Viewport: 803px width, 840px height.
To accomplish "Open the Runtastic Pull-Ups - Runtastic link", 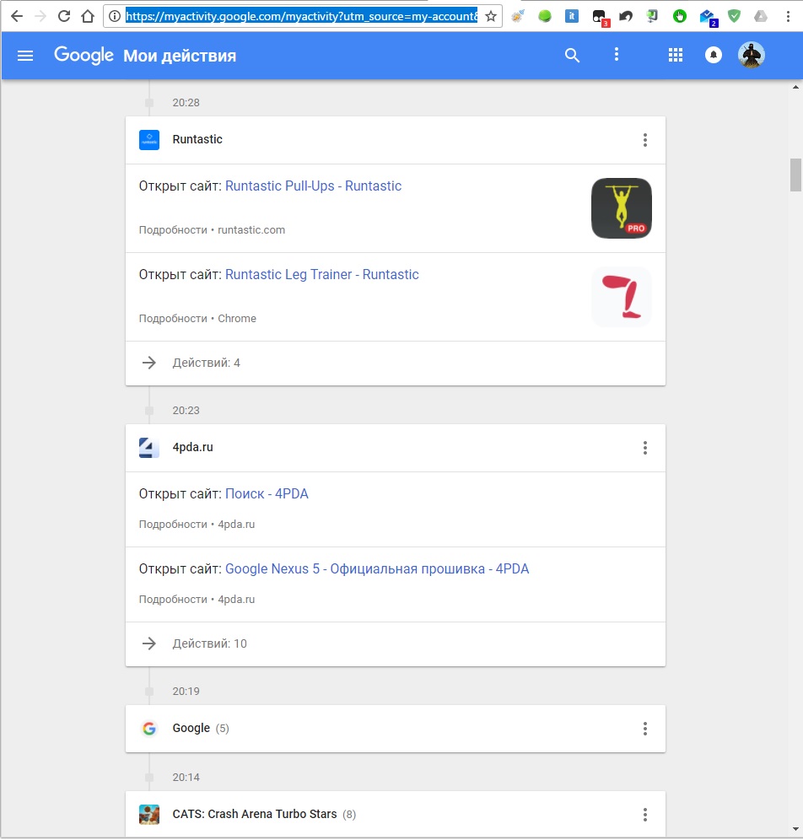I will coord(313,186).
